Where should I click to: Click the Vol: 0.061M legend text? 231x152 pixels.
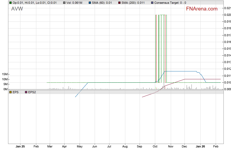tap(75, 3)
